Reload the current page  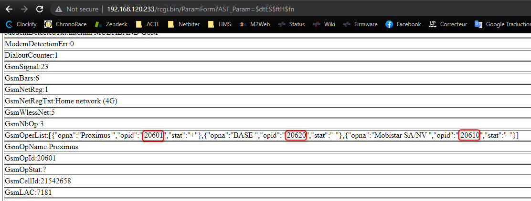40,9
